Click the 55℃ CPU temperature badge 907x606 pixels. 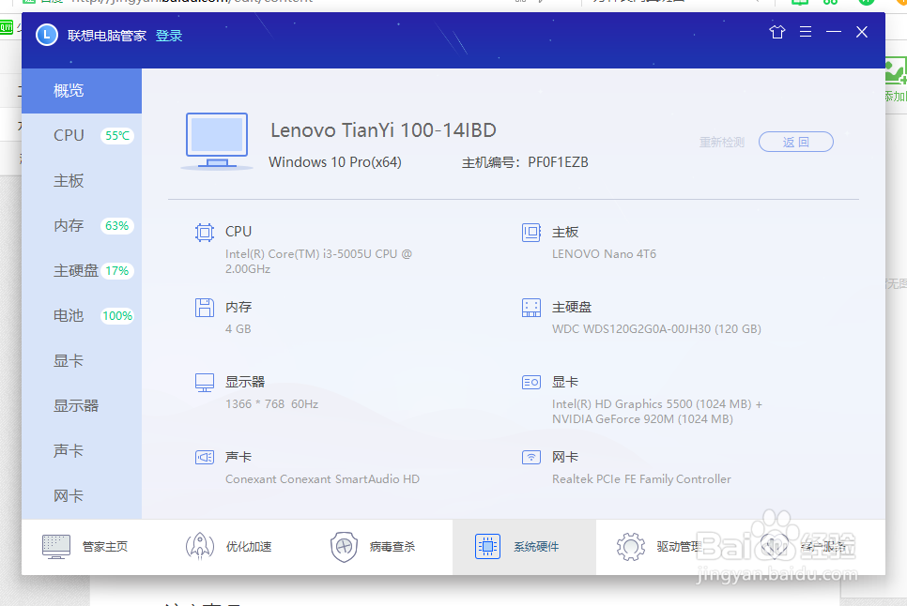[117, 136]
